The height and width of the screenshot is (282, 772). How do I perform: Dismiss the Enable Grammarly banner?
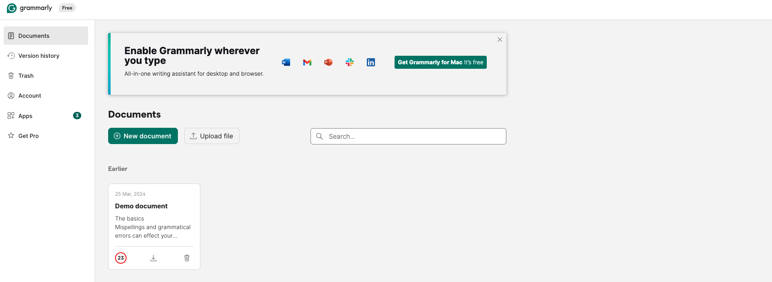500,39
